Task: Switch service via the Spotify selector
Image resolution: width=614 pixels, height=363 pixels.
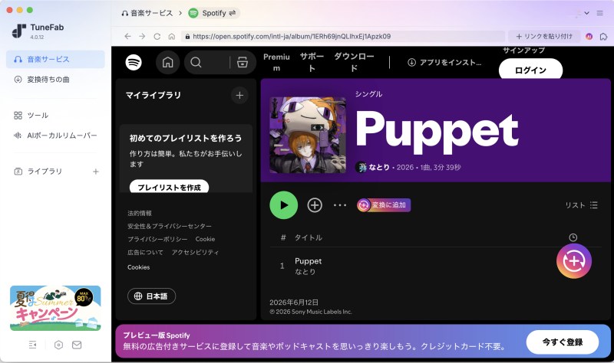Action: click(x=213, y=13)
